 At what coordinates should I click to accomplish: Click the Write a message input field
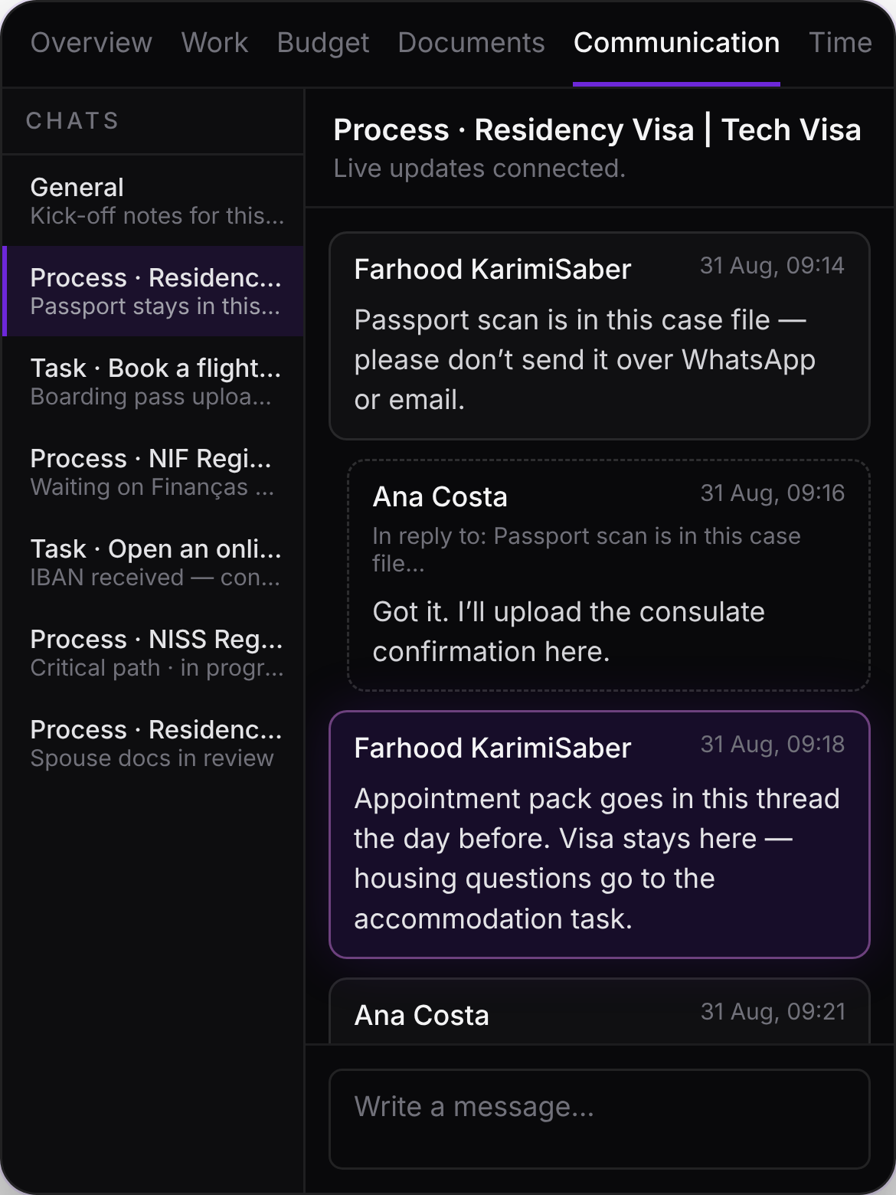coord(600,1118)
